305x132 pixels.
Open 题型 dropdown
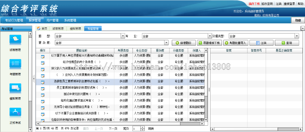pos(123,36)
